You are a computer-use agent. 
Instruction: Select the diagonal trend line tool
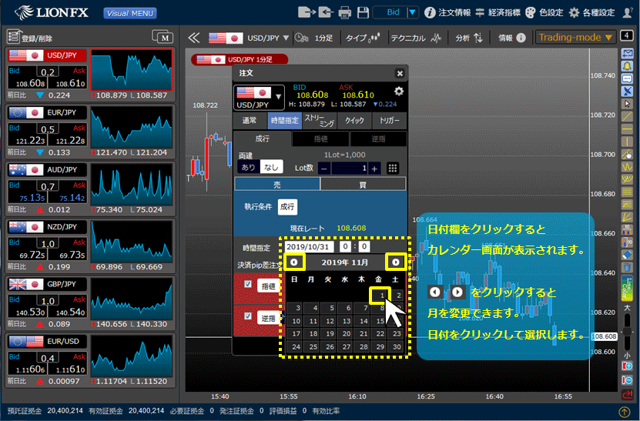(627, 116)
